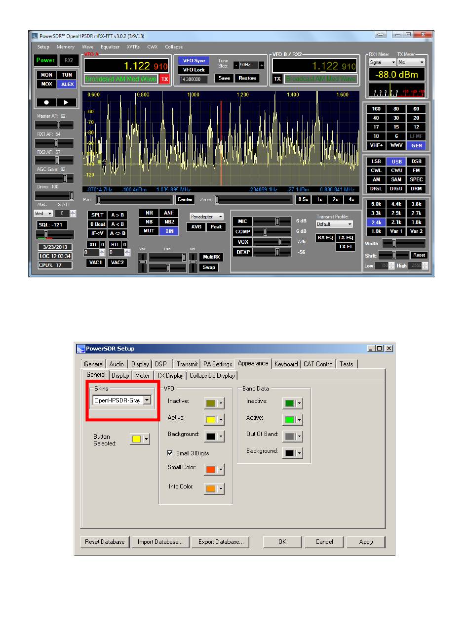The height and width of the screenshot is (617, 469).
Task: Select the 160 band button
Action: [376, 109]
